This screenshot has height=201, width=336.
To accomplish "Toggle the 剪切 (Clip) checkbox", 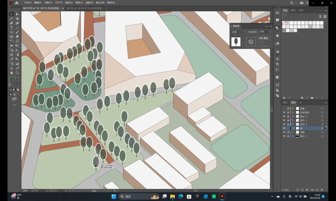I will point(258,42).
